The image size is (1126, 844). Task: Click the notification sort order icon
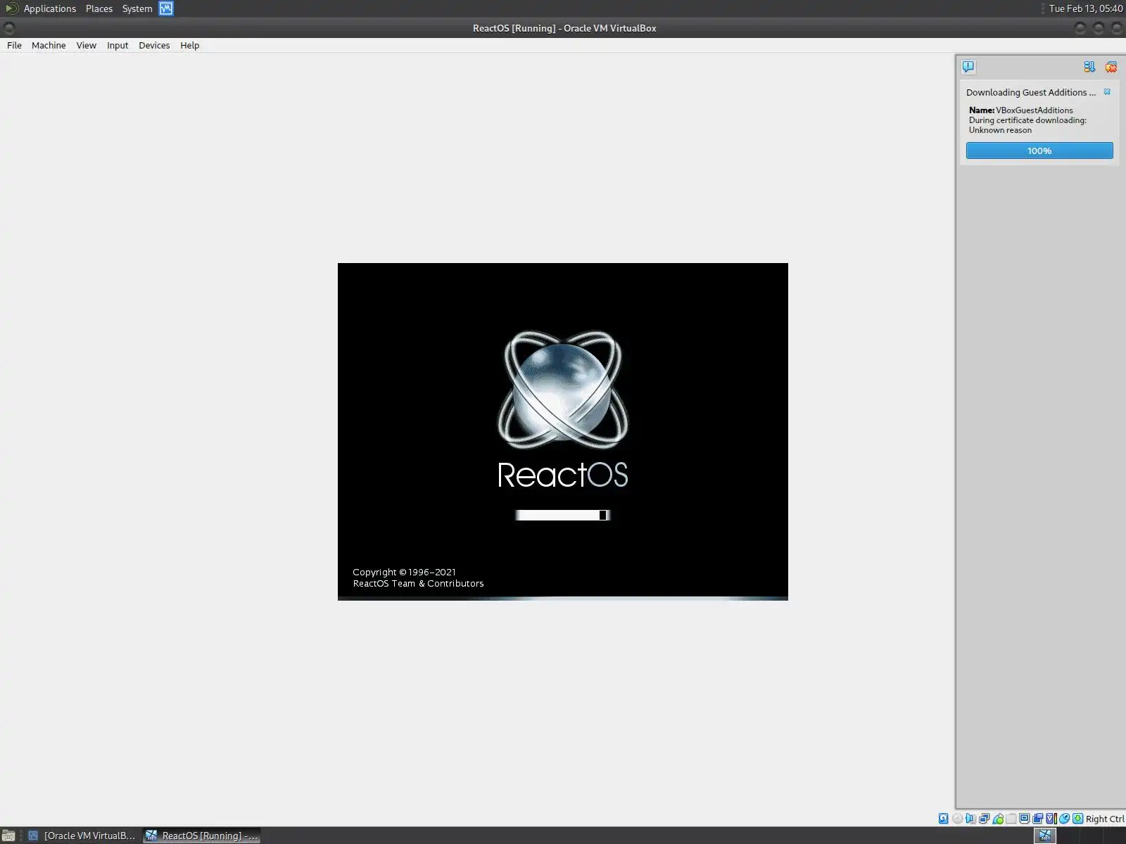point(1089,67)
